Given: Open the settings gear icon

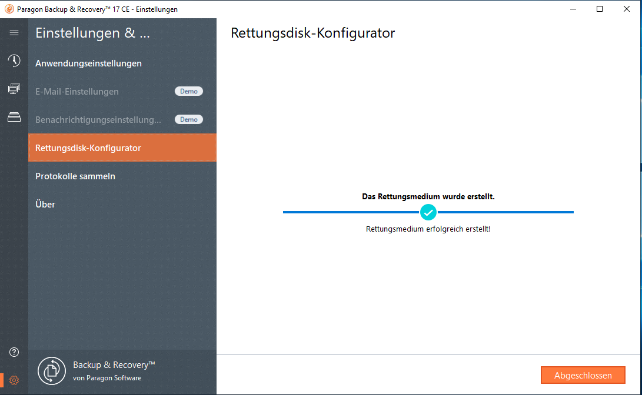Looking at the screenshot, I should (x=14, y=380).
